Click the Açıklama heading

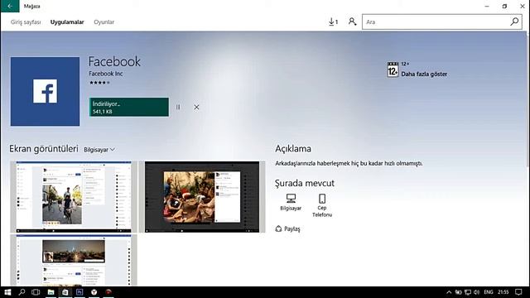293,149
